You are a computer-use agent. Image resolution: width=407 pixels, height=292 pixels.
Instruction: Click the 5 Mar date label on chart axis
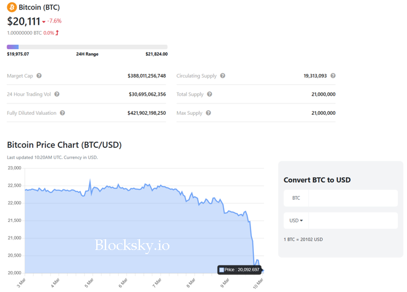(89, 283)
